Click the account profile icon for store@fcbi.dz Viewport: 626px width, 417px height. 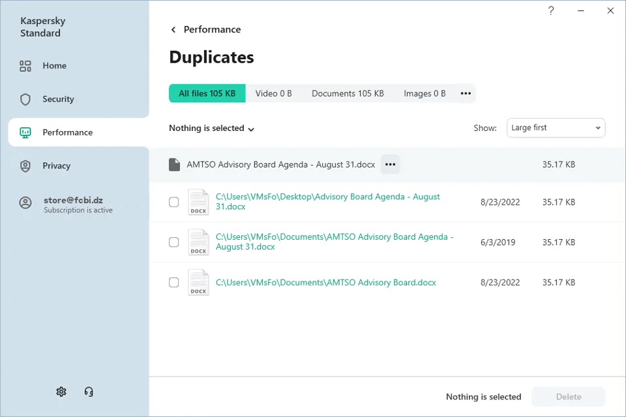tap(25, 203)
